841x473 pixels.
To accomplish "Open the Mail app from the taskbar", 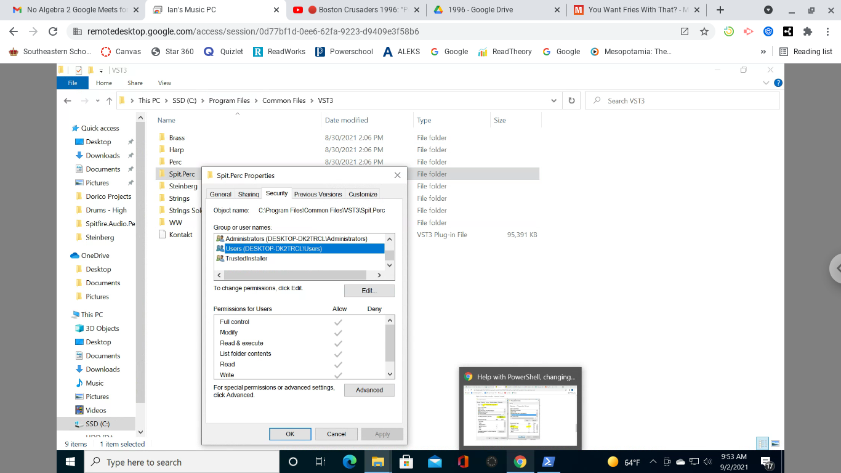I will click(435, 462).
